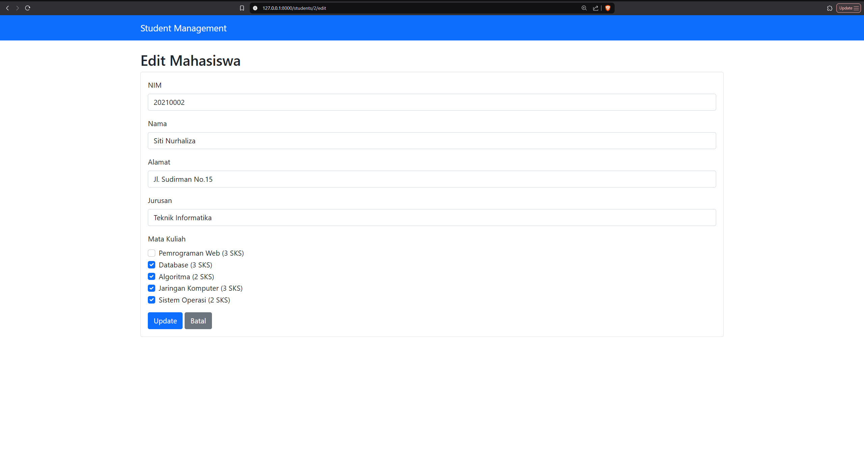The width and height of the screenshot is (864, 460).
Task: Bookmark this page via the bookmark icon
Action: pyautogui.click(x=242, y=8)
